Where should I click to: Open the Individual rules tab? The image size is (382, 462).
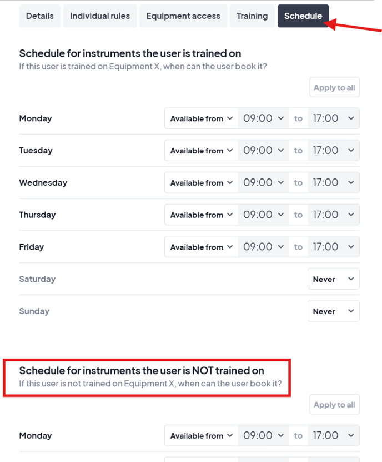coord(100,16)
